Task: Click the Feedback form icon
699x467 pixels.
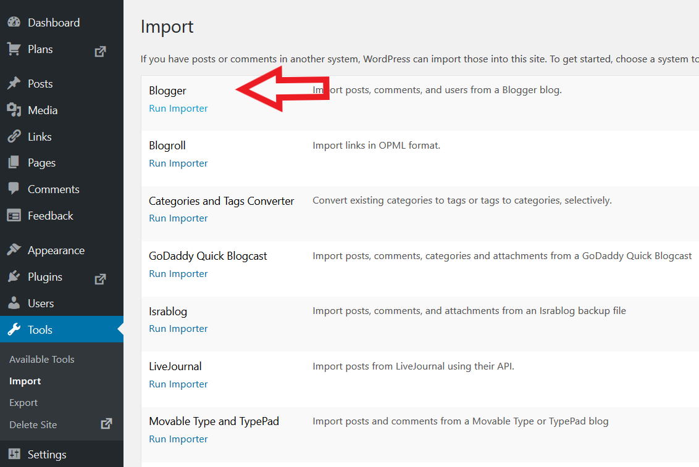Action: [x=14, y=215]
